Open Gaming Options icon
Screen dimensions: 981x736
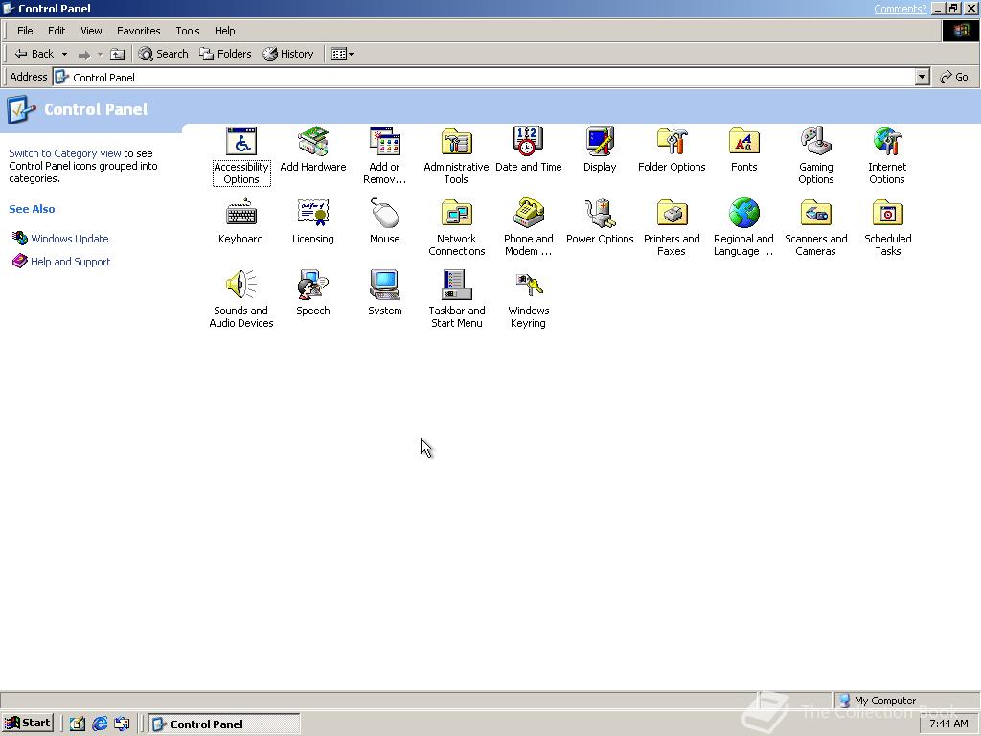[x=816, y=156]
